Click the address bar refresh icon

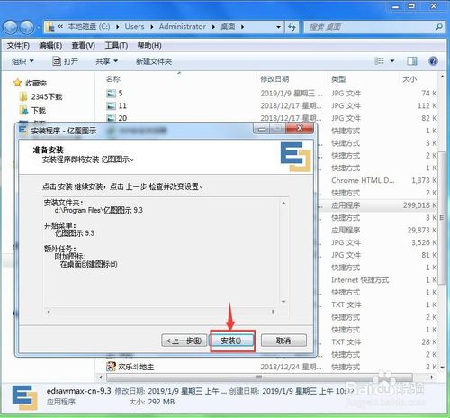[x=292, y=27]
